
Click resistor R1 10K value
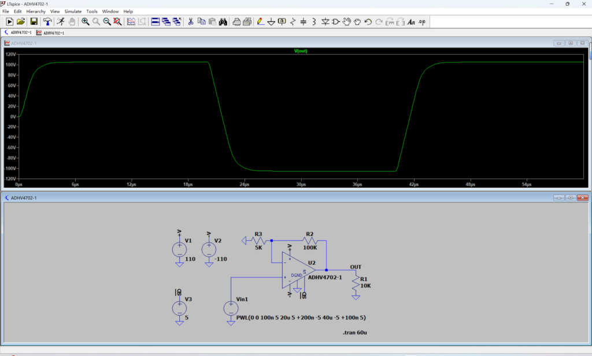[365, 285]
